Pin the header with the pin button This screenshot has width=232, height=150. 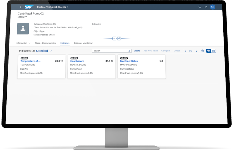tap(119, 38)
